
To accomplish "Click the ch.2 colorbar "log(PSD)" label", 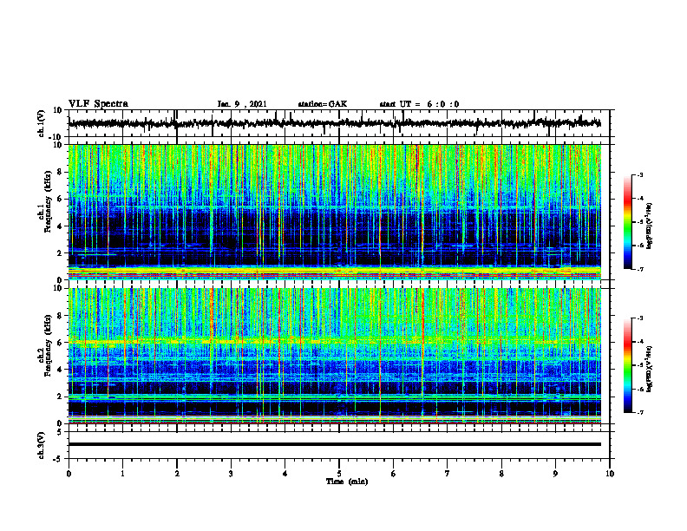I will 650,370.
